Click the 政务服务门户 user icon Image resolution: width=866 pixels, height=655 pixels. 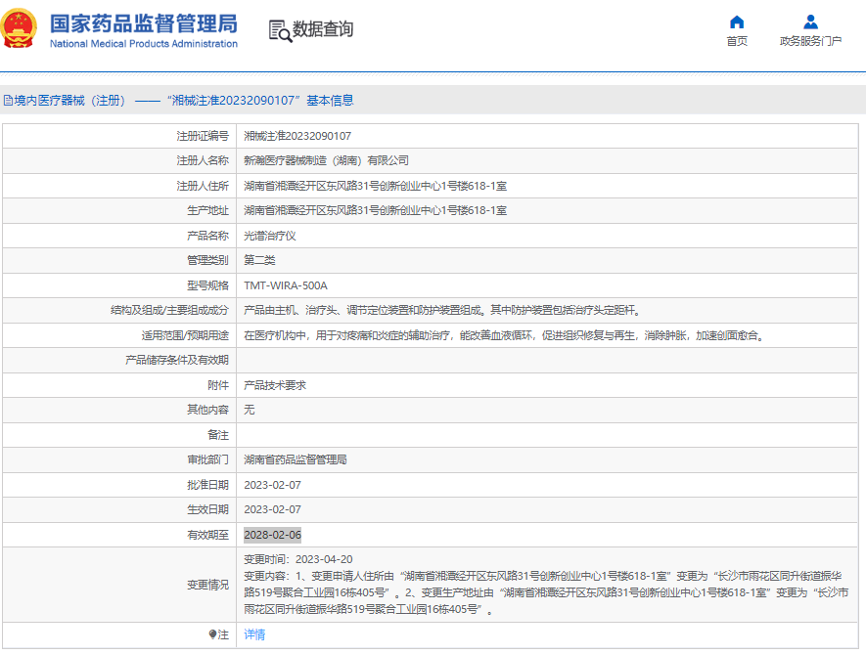[810, 22]
